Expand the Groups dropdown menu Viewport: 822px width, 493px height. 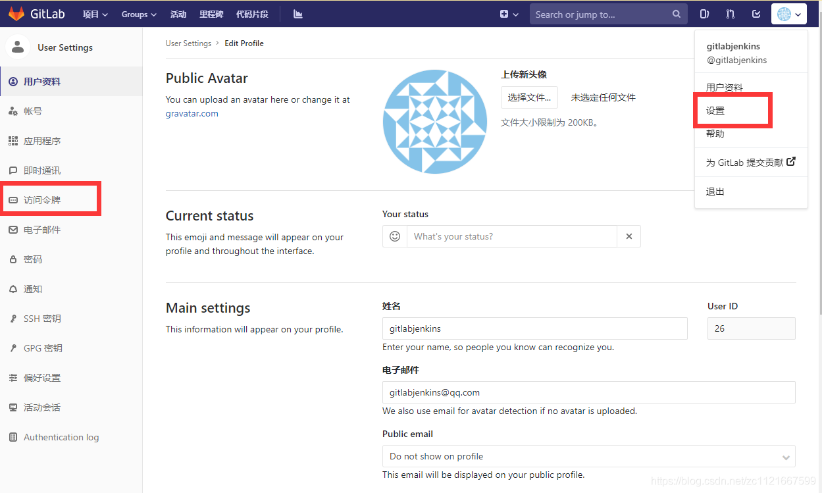coord(139,14)
